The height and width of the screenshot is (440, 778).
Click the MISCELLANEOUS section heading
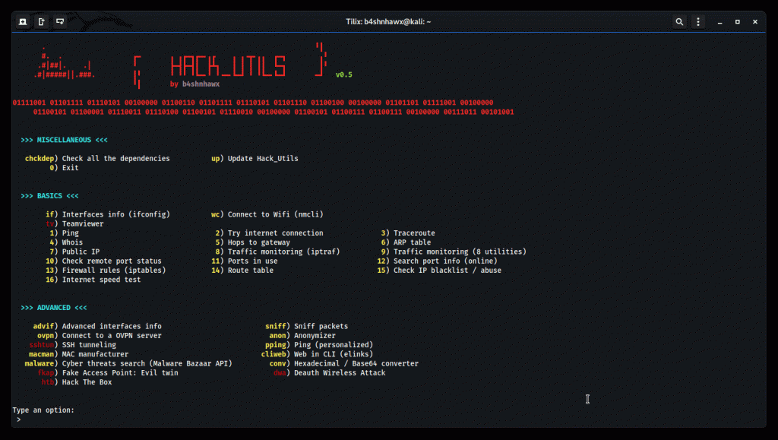[64, 140]
